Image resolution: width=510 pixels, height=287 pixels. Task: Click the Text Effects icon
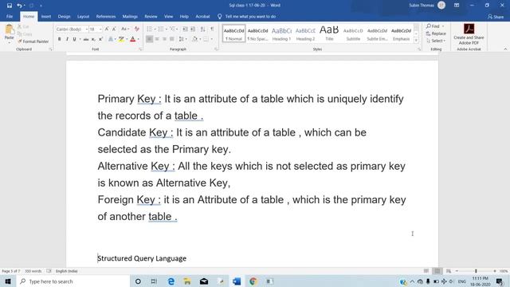click(x=111, y=39)
